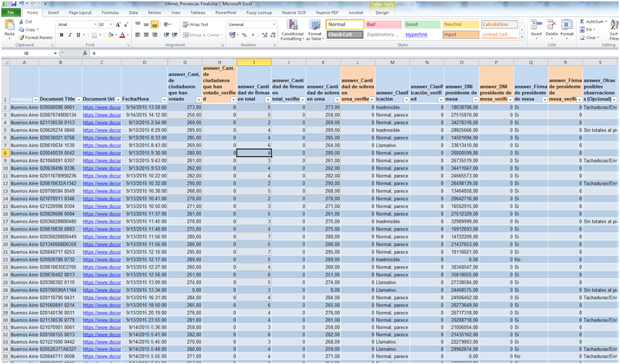
Task: Click the Grow Font icon
Action: click(118, 24)
